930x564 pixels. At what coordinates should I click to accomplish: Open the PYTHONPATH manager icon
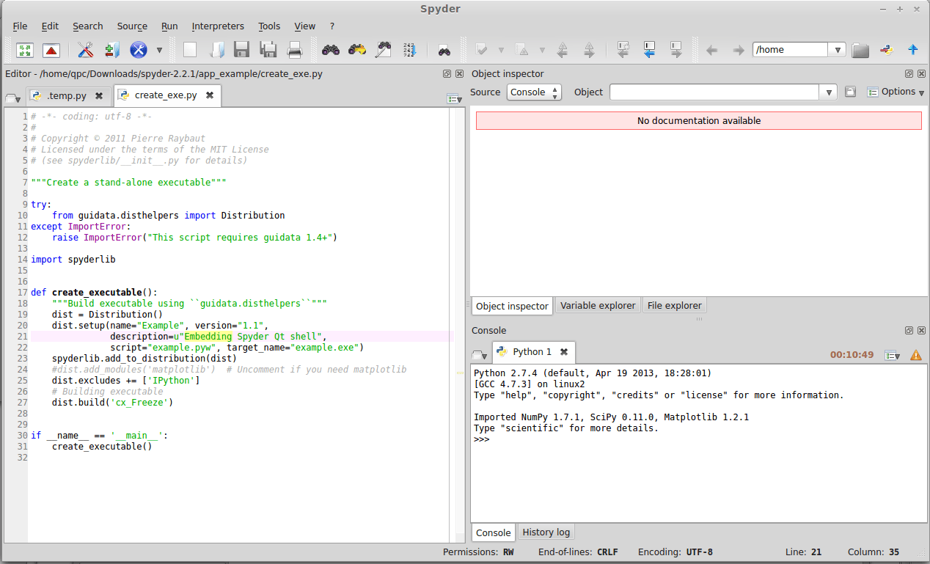pos(111,50)
